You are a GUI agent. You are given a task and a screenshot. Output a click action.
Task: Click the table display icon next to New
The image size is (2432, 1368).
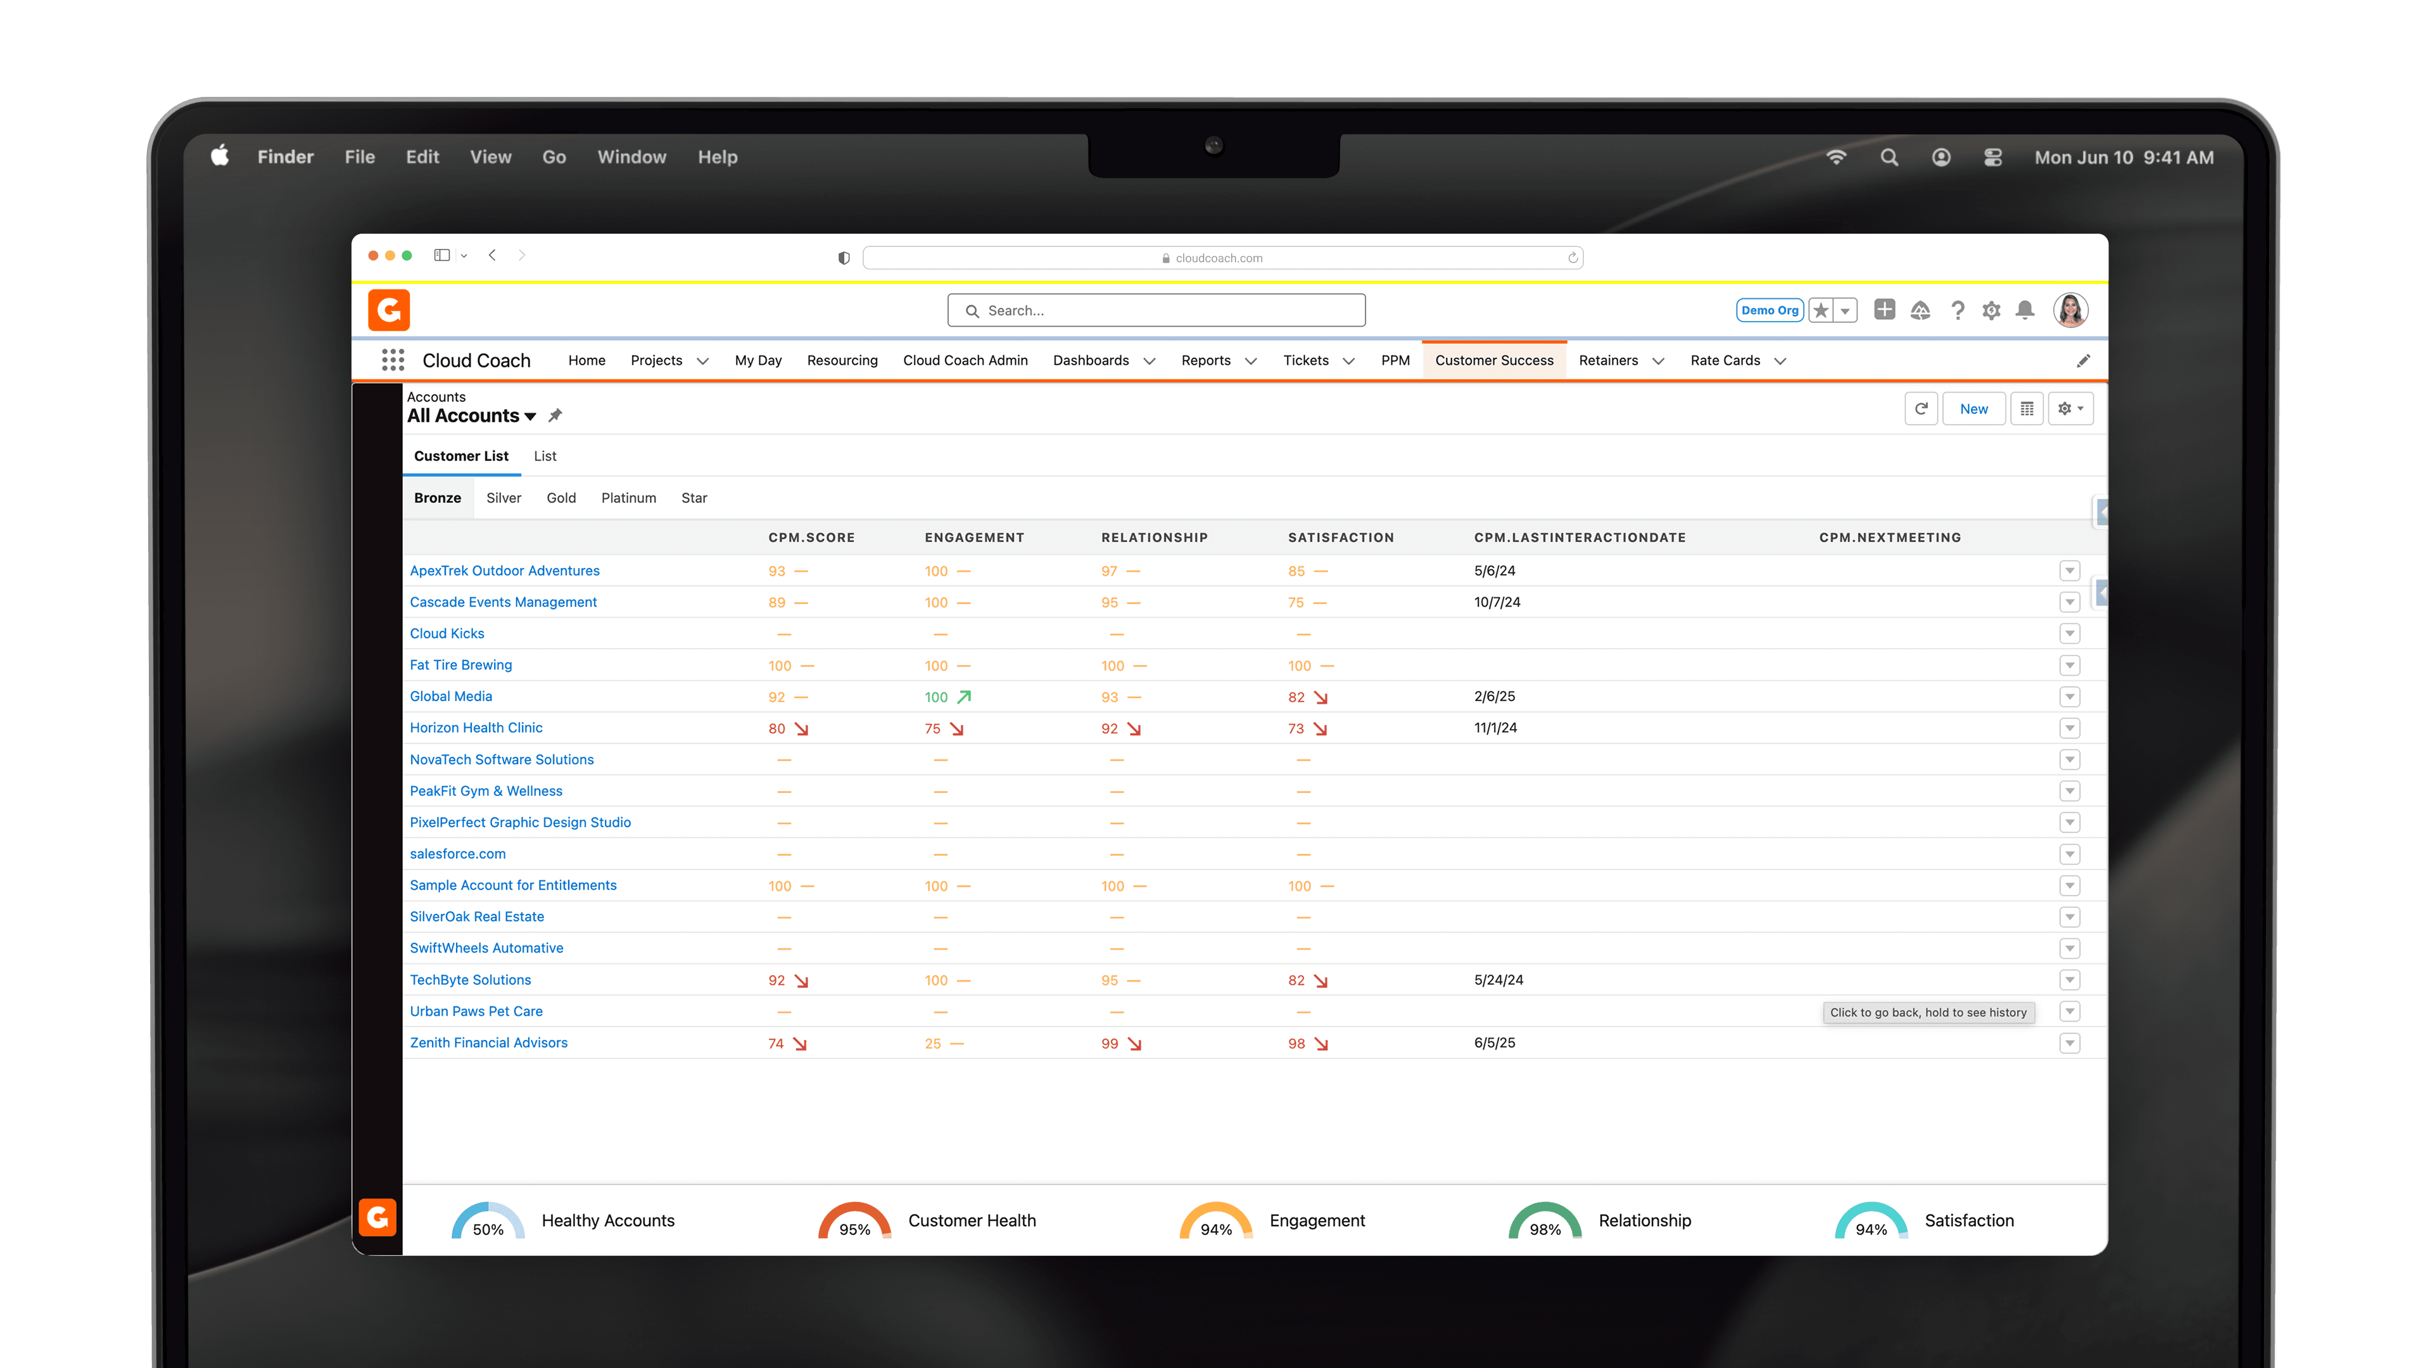(2027, 408)
